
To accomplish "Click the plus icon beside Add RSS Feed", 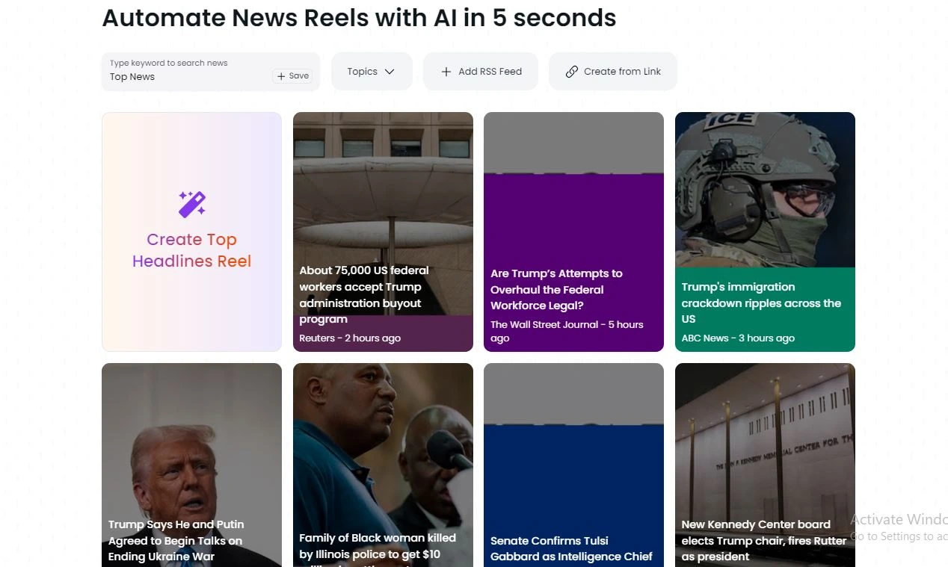I will (446, 72).
